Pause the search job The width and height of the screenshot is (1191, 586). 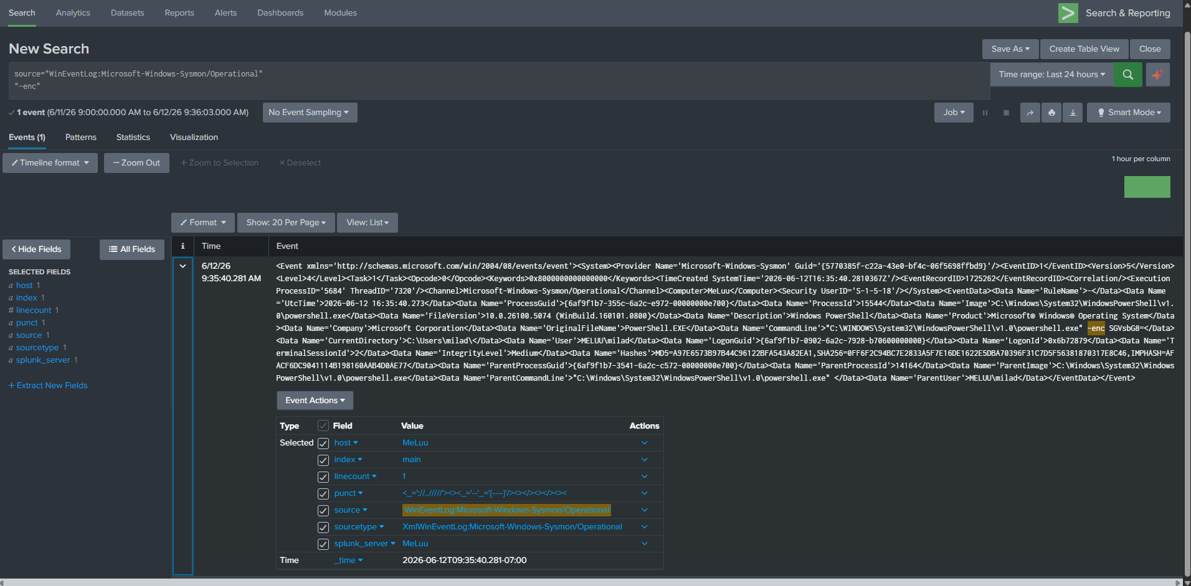985,113
